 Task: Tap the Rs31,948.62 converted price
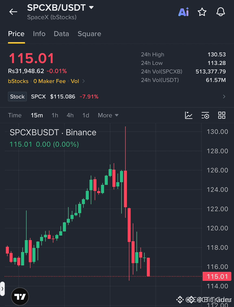tap(26, 71)
